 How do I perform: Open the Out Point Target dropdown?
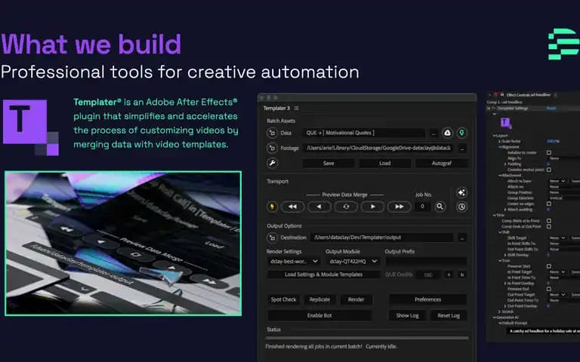pos(557,295)
